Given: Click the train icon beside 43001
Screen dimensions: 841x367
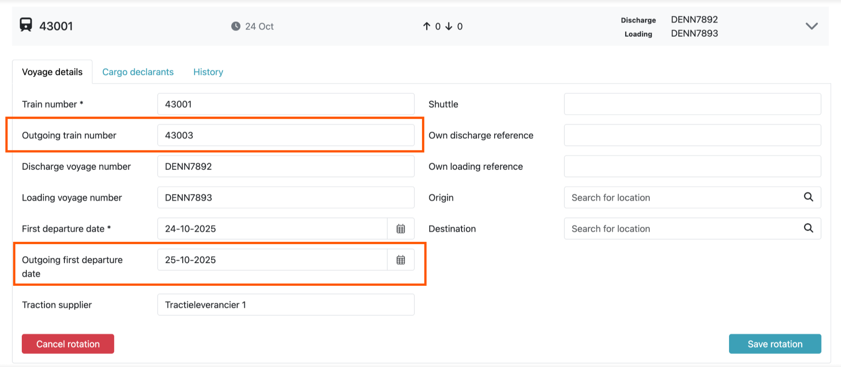Looking at the screenshot, I should (26, 25).
